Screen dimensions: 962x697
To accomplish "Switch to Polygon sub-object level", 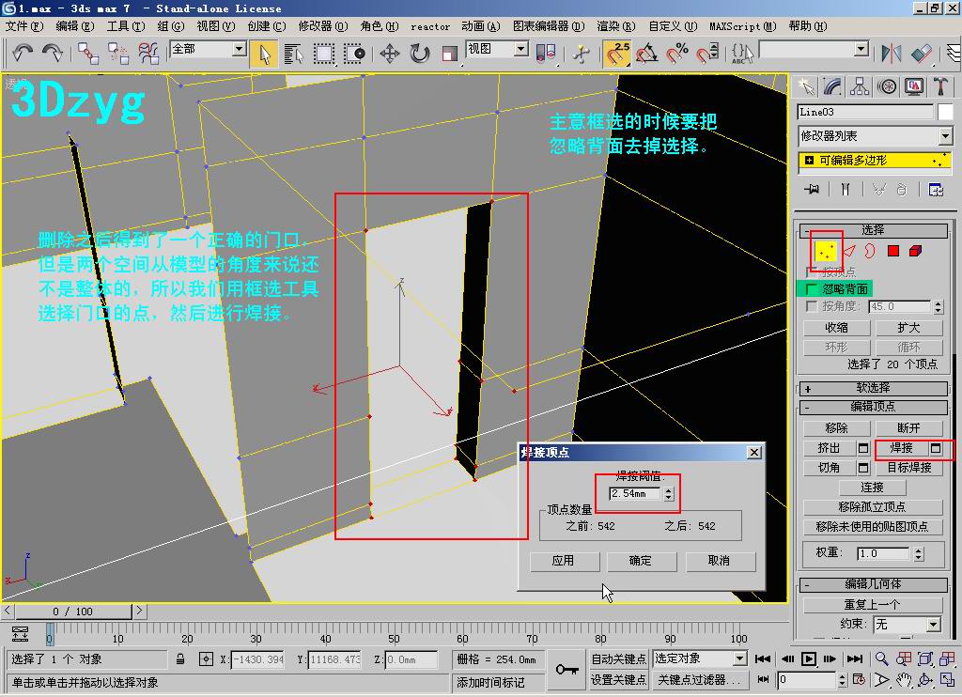I will pyautogui.click(x=893, y=251).
